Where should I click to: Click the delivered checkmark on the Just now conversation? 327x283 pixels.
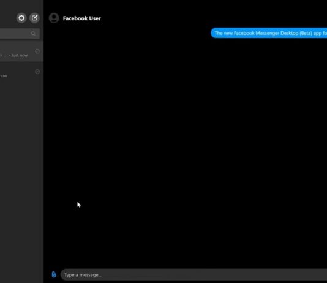click(37, 51)
